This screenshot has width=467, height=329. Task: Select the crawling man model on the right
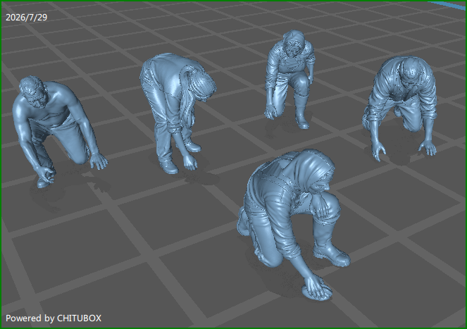pos(401,106)
